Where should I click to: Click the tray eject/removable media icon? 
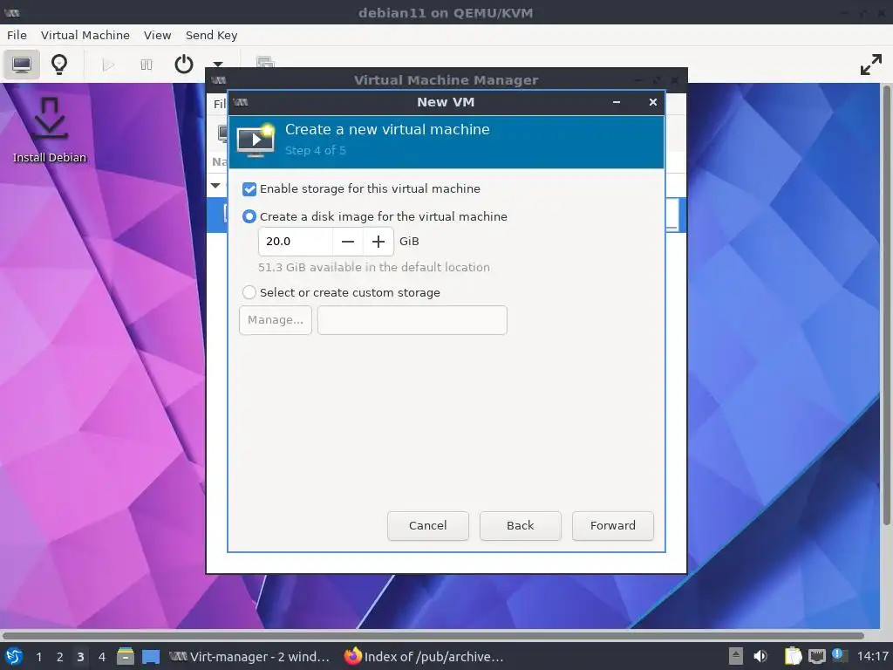(x=736, y=657)
